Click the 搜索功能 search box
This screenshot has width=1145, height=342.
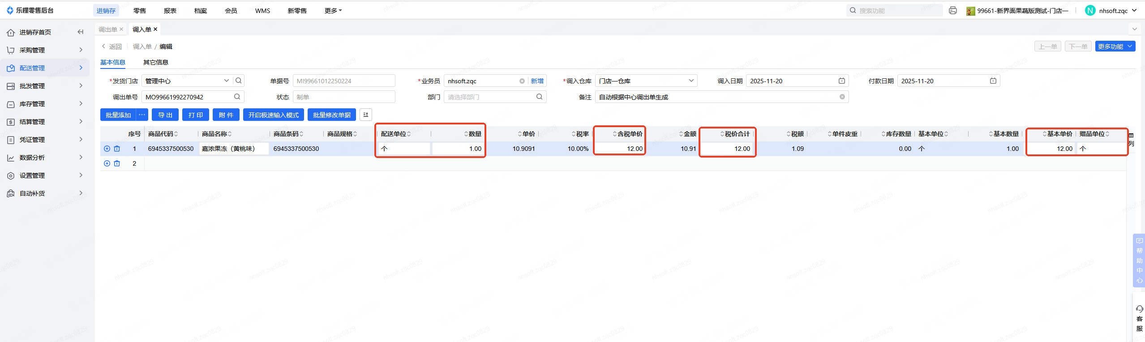tap(894, 10)
